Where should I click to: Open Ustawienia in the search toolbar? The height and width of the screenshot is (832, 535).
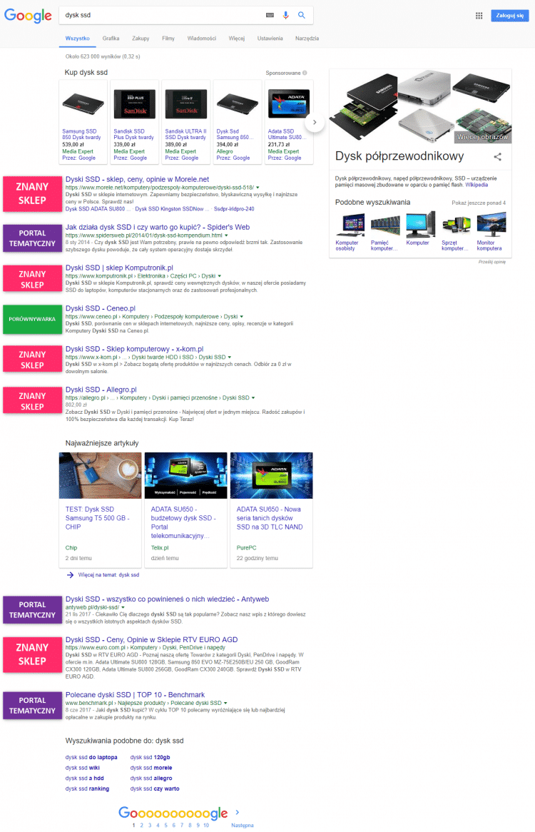pyautogui.click(x=270, y=39)
